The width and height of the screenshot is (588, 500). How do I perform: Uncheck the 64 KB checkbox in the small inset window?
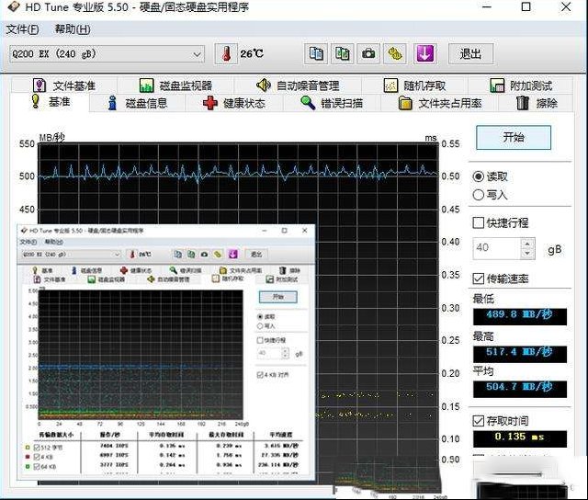click(x=37, y=467)
